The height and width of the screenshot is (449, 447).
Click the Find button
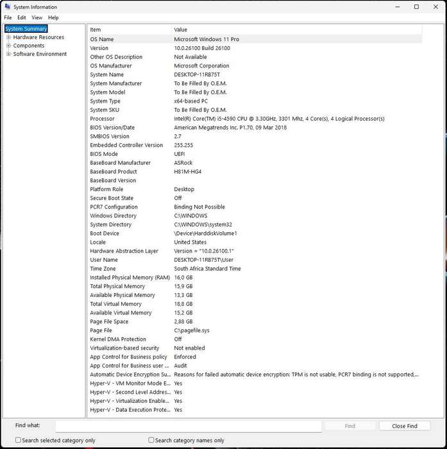350,426
